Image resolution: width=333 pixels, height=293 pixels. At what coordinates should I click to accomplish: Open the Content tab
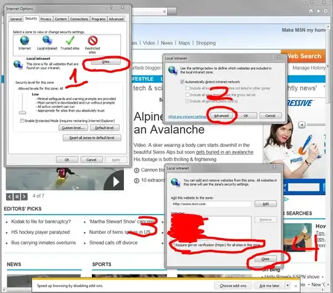point(60,19)
